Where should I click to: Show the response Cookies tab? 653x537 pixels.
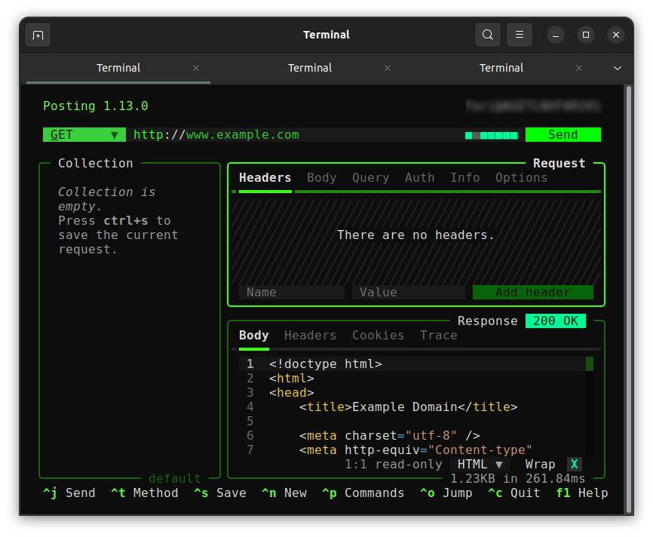pos(378,336)
